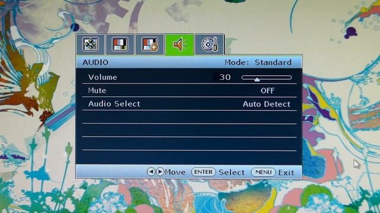Viewport: 380px width, 213px height.
Task: Open the Picture settings tab icon
Action: click(x=120, y=44)
